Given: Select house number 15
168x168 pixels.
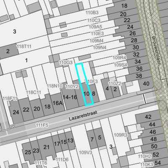Looking at the screenshot, I should 64,142.
